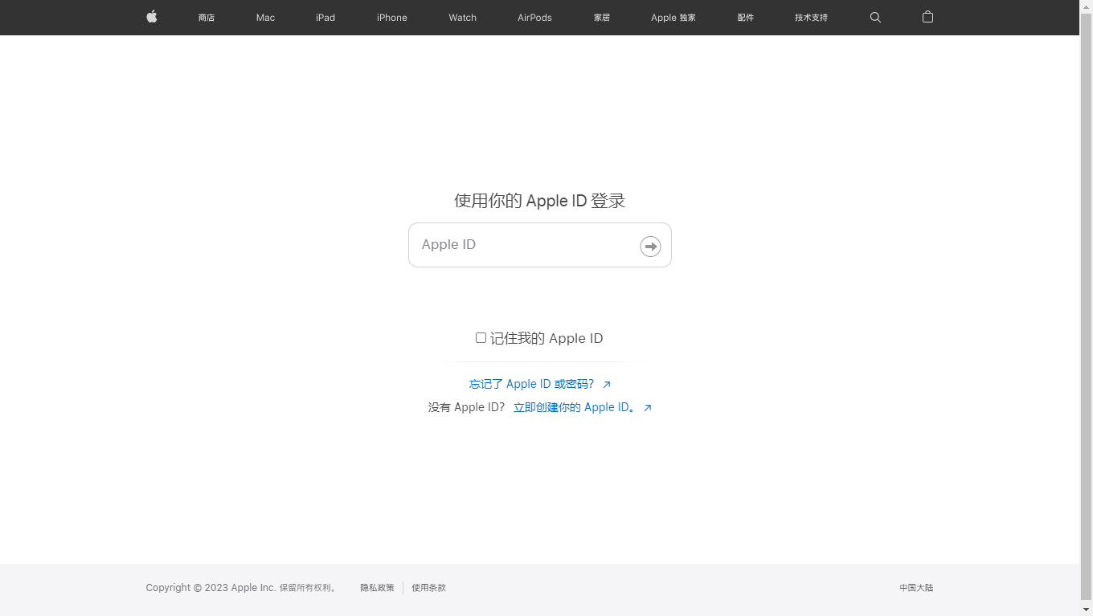
Task: Click the 记住我的 Apple ID label text
Action: [x=546, y=339]
